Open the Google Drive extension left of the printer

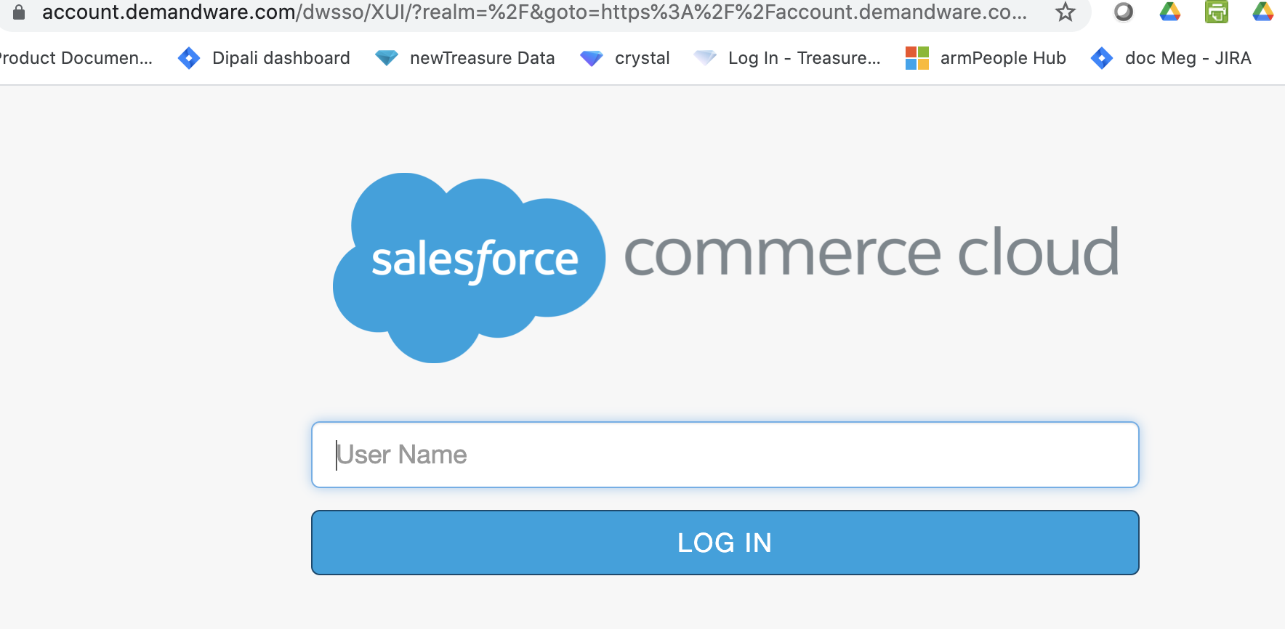[1170, 12]
